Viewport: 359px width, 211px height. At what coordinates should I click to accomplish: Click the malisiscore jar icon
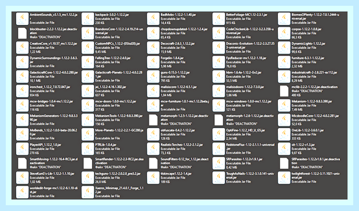(153, 91)
